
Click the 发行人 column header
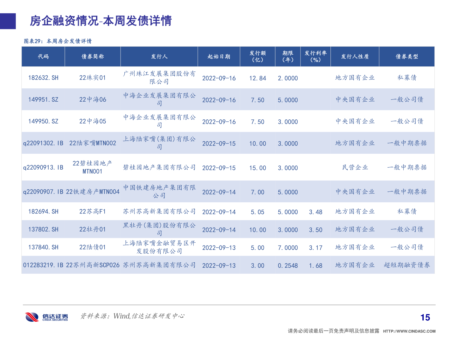coord(159,57)
